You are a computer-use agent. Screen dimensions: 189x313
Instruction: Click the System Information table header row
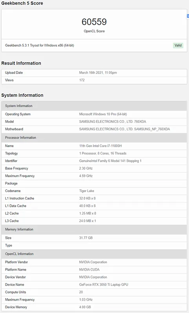click(x=94, y=106)
